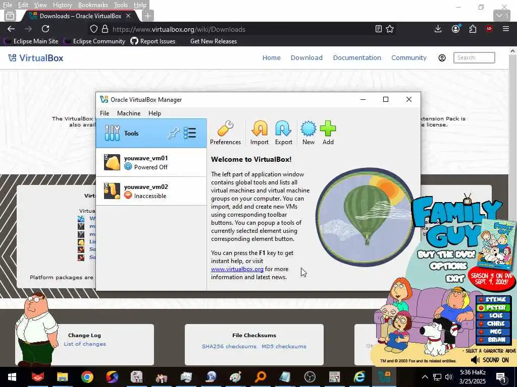This screenshot has width=517, height=387.
Task: Bookmark this page with the star icon
Action: point(390,29)
